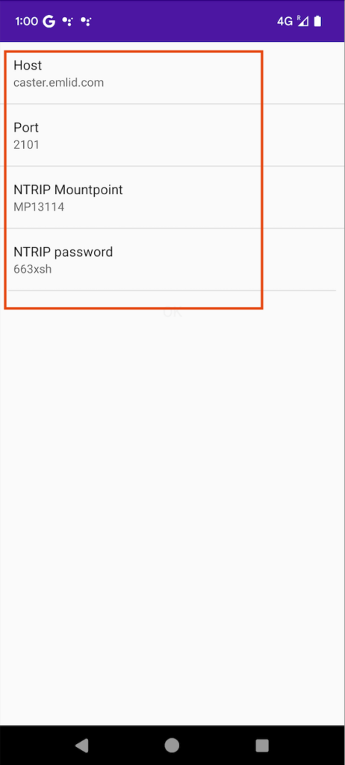Image resolution: width=345 pixels, height=765 pixels.
Task: Tap the faint OK button below the settings
Action: click(172, 312)
